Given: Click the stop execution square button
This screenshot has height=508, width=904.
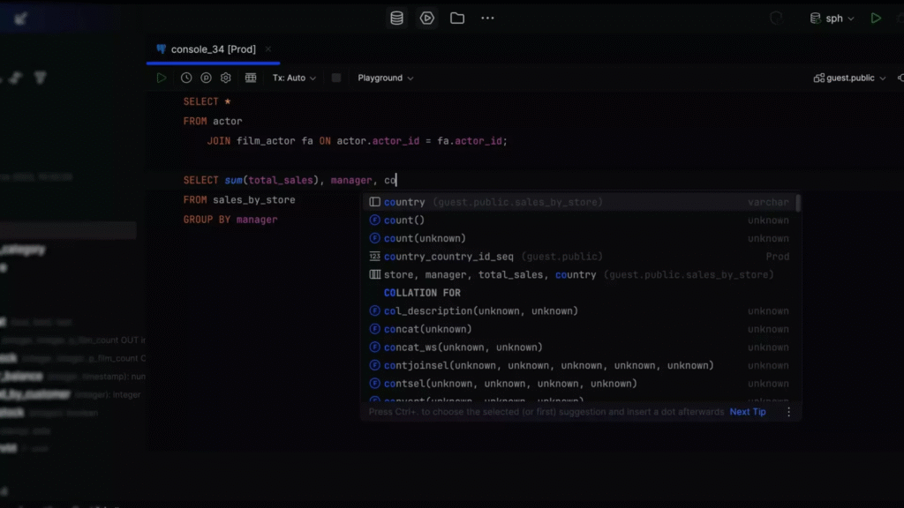Looking at the screenshot, I should (x=336, y=78).
